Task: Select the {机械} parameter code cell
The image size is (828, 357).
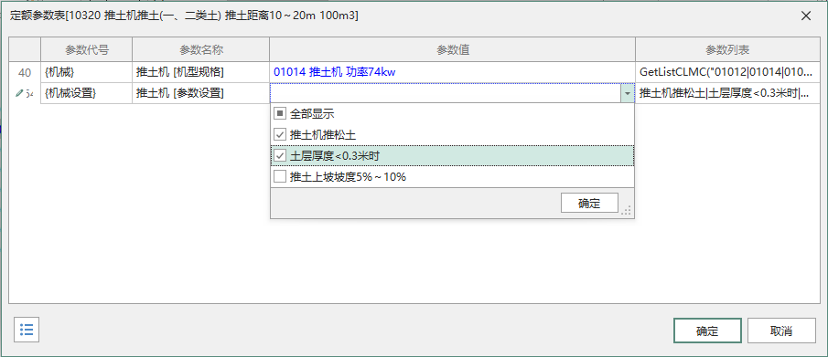Action: click(x=87, y=72)
